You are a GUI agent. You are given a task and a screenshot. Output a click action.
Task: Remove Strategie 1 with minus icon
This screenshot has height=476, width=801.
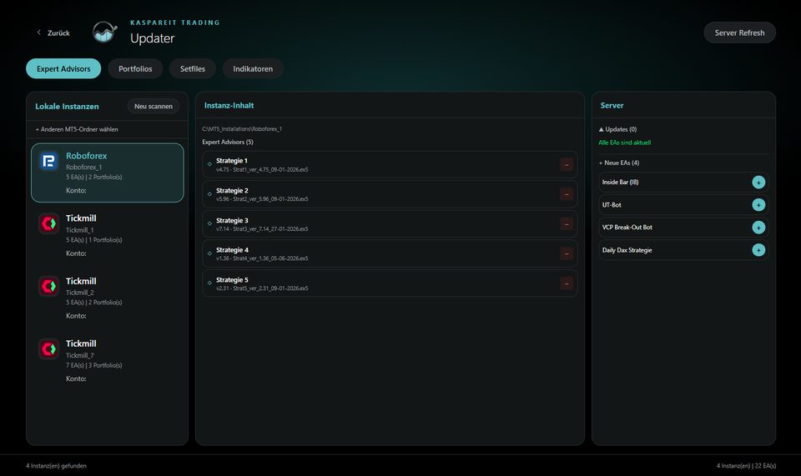click(x=567, y=165)
